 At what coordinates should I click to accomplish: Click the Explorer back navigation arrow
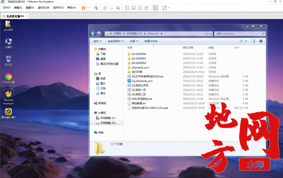pos(93,34)
